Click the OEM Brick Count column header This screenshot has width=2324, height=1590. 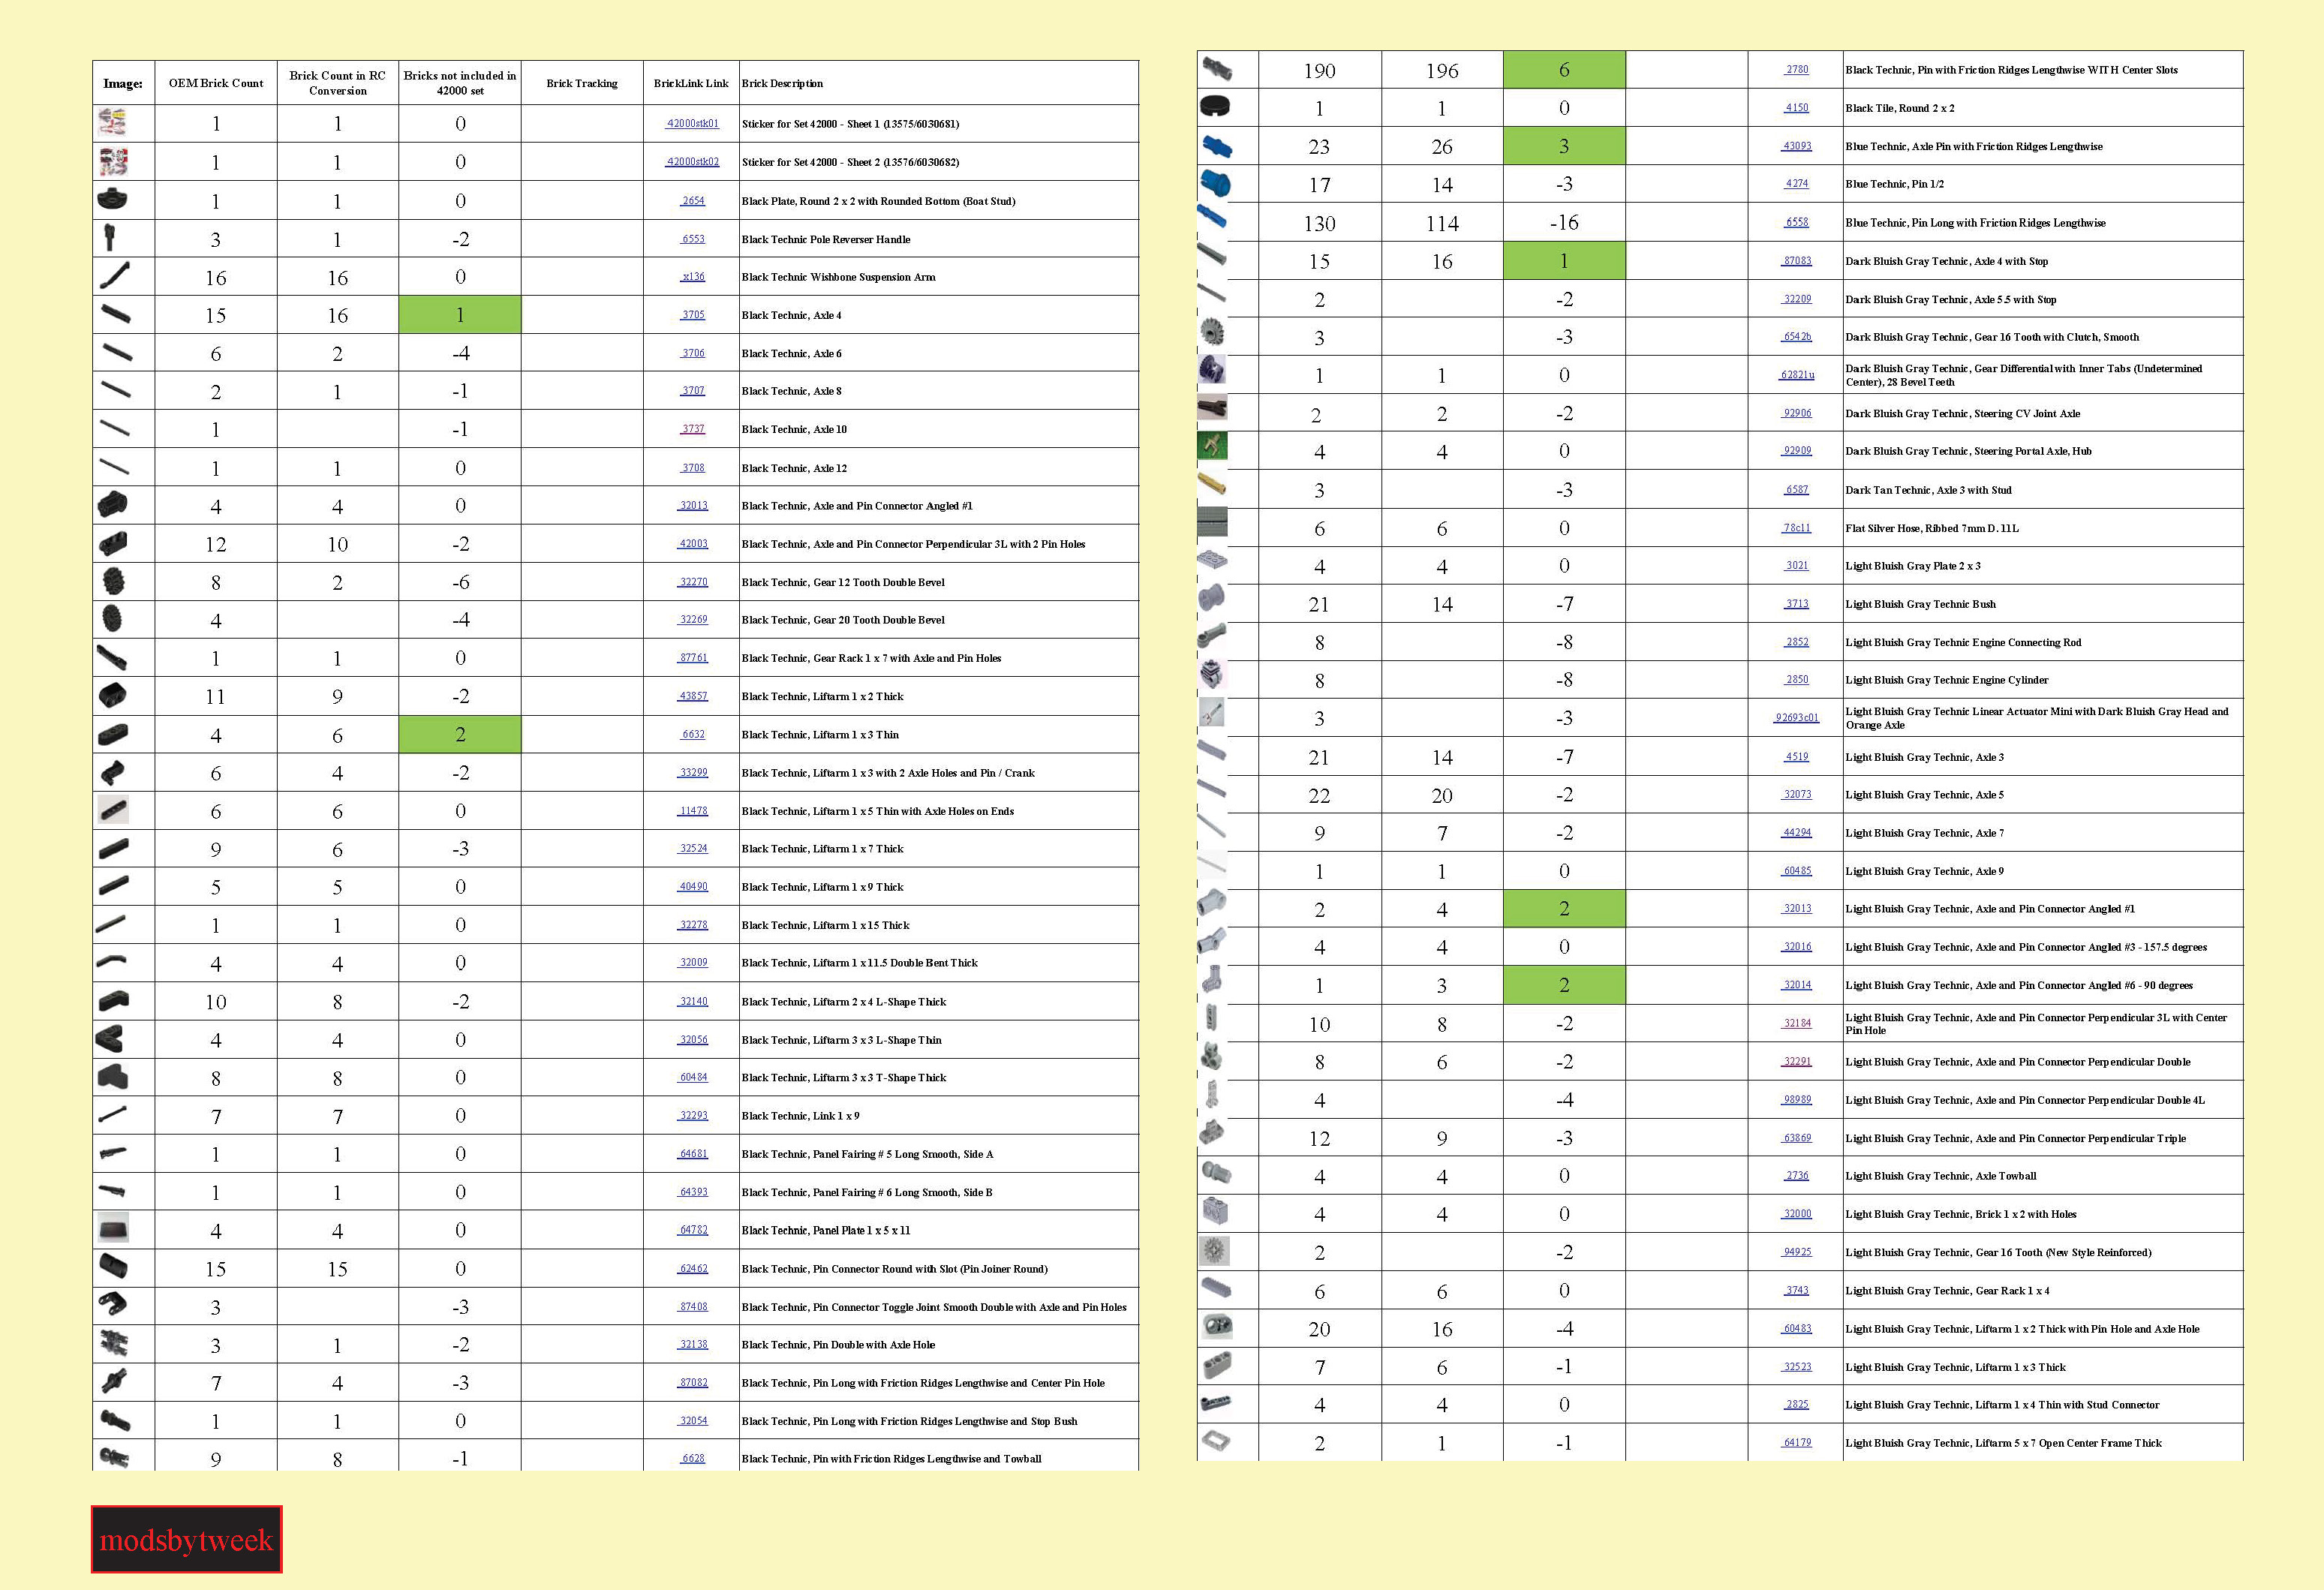pyautogui.click(x=216, y=83)
